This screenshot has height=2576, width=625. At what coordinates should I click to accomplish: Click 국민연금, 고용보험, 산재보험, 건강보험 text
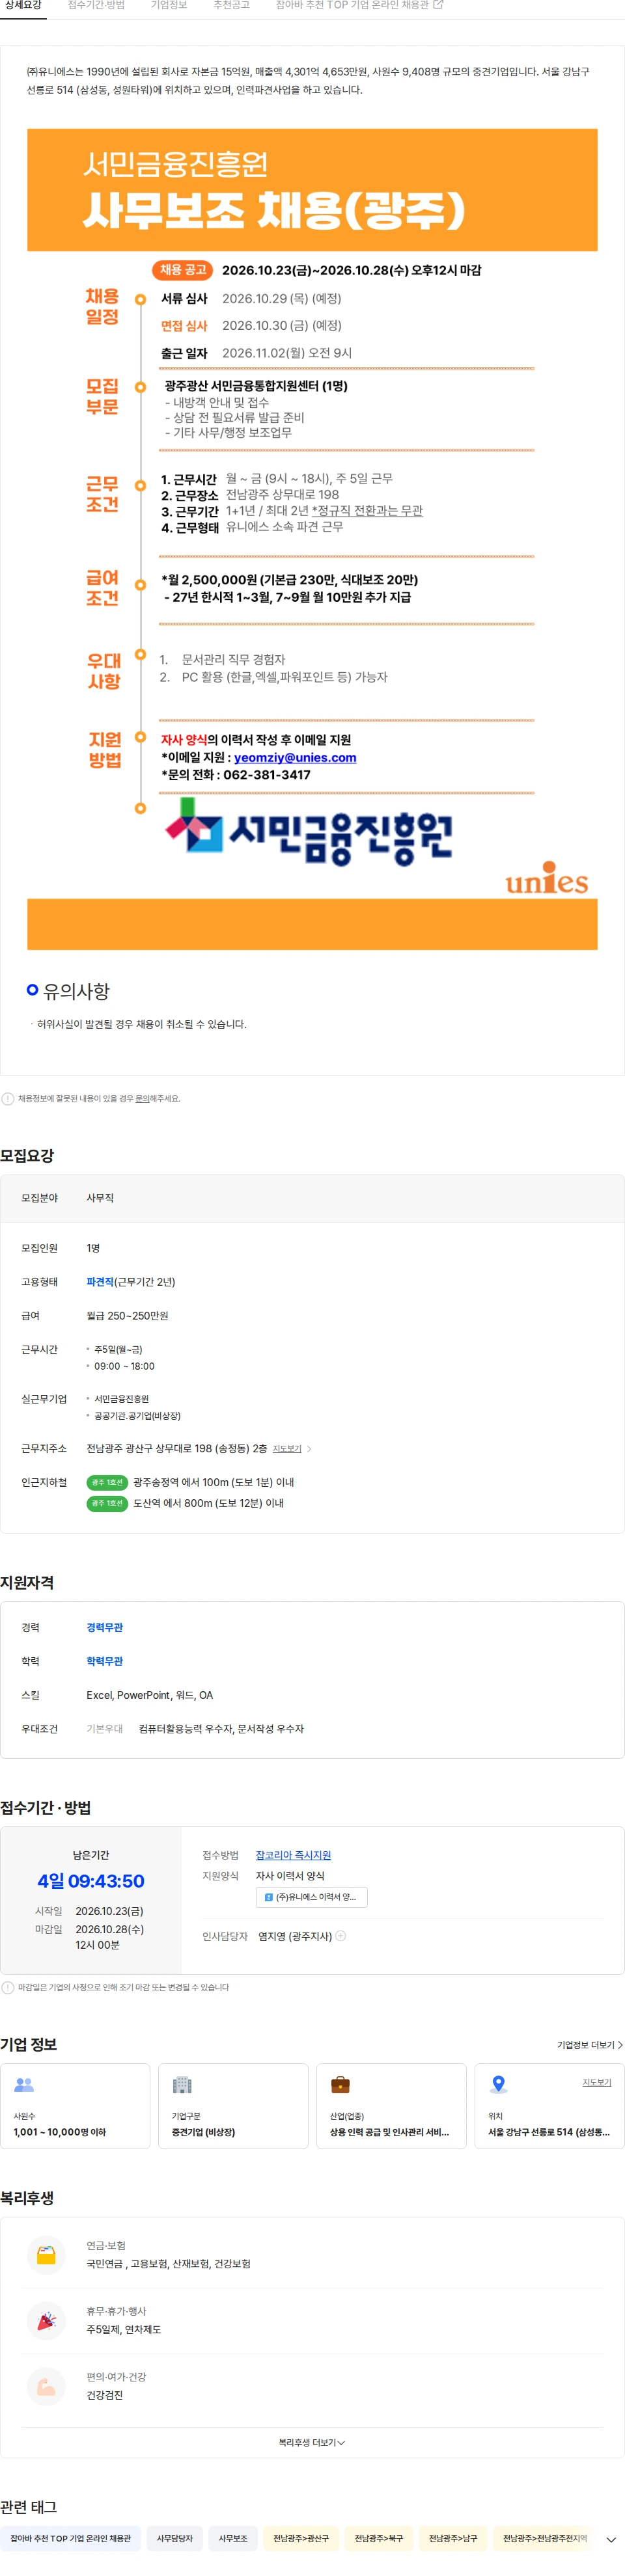click(x=168, y=2264)
